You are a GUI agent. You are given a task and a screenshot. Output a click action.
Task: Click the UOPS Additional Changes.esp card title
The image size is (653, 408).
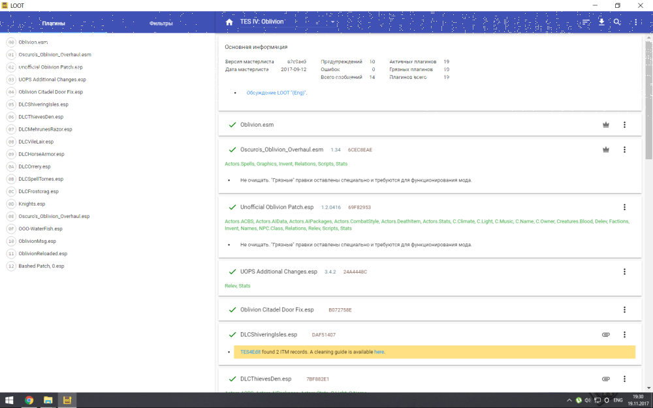[279, 272]
